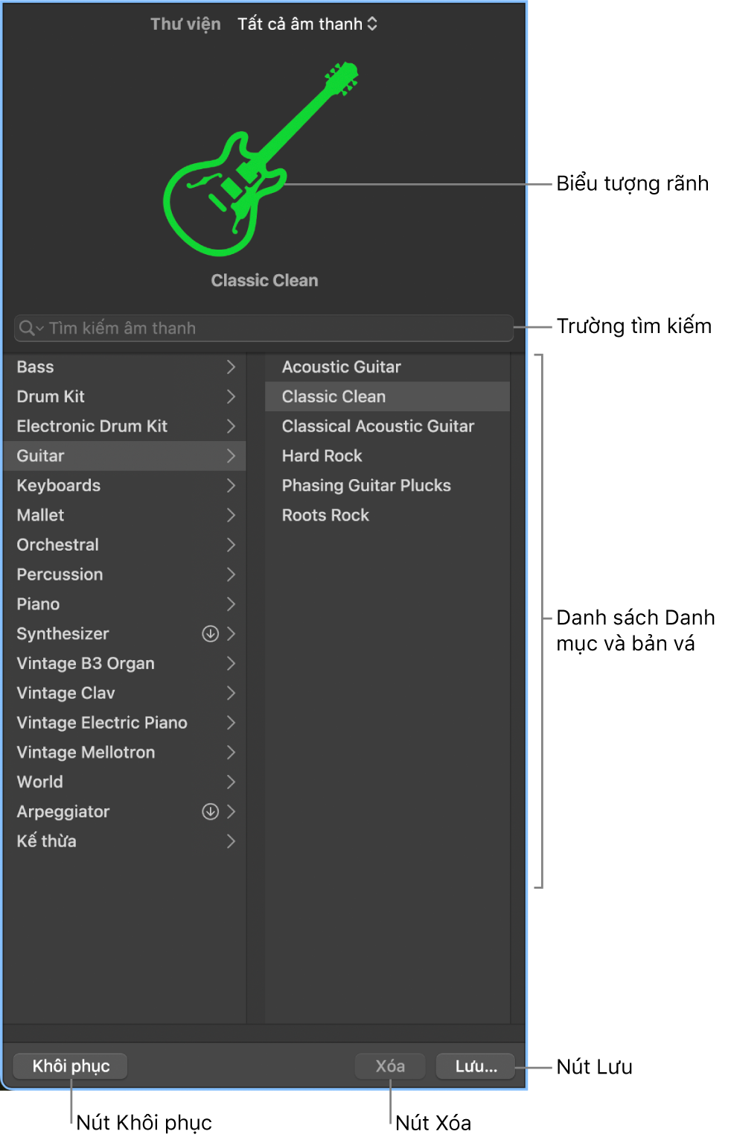Click the search magnifier icon
Screen dimensions: 731x1140
click(x=28, y=329)
